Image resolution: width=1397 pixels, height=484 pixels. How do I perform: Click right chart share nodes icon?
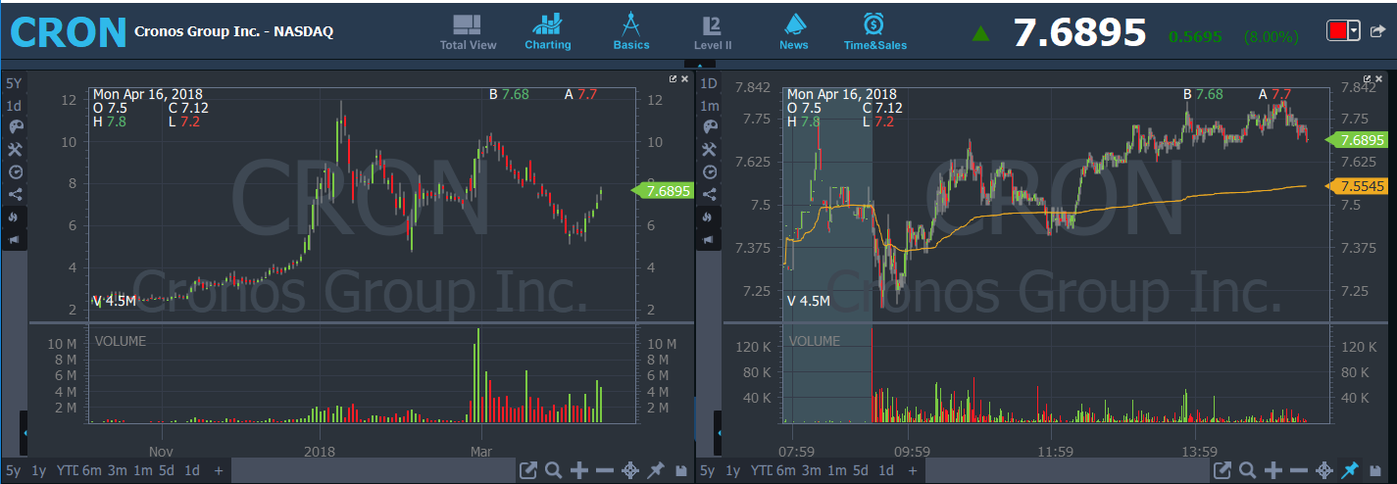[x=709, y=194]
